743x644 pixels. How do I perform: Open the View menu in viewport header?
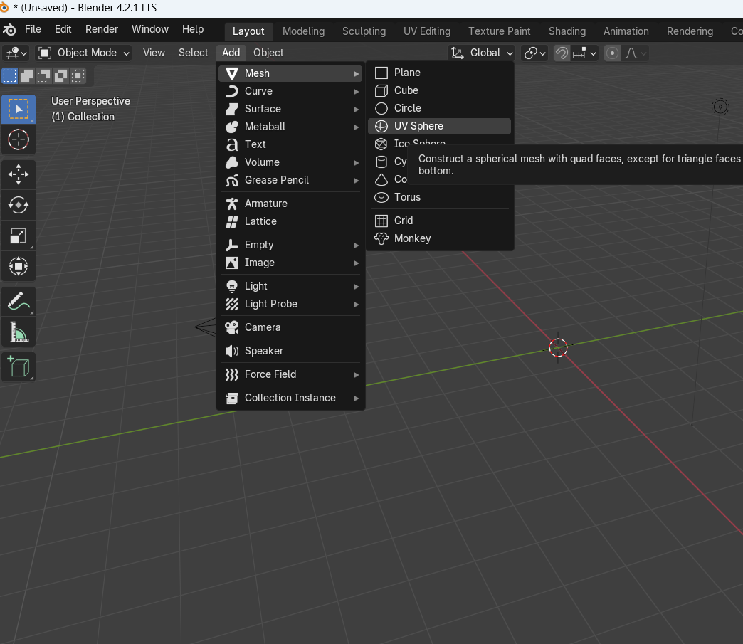[154, 53]
